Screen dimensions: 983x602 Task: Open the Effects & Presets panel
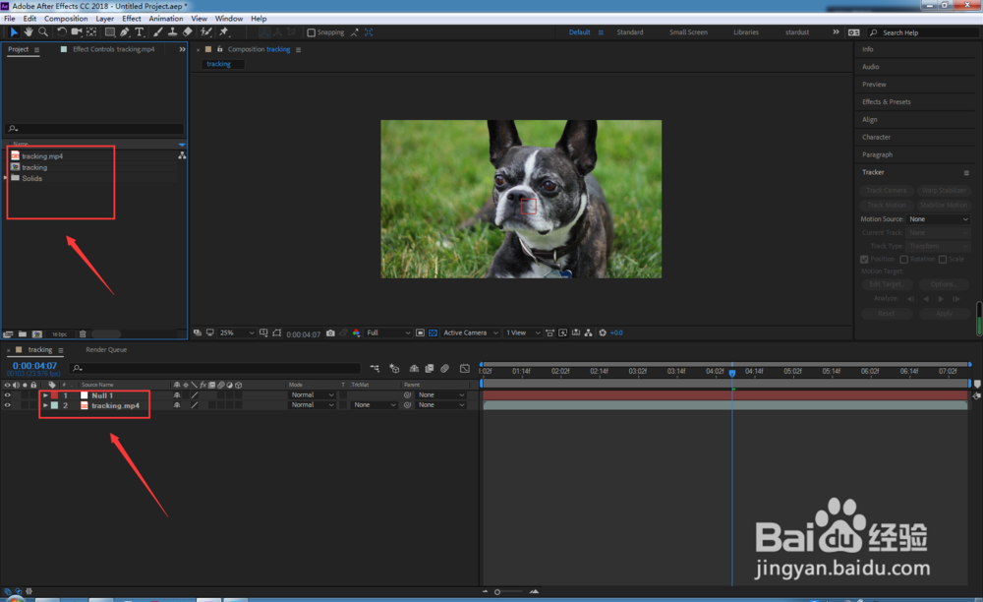[887, 101]
